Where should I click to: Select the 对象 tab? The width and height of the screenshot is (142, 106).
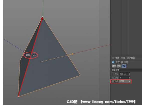(x=124, y=66)
